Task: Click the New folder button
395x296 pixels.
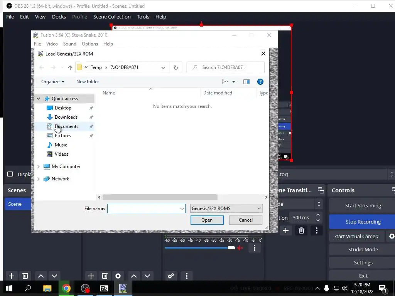Action: [x=88, y=82]
